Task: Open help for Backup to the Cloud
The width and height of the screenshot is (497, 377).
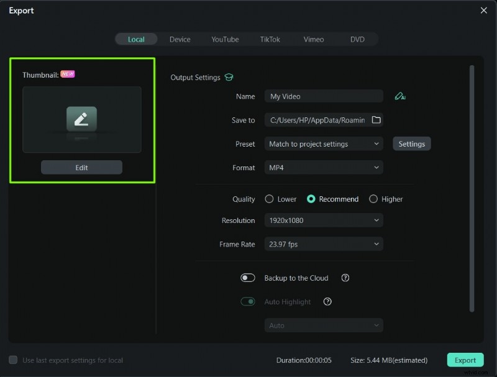Action: point(345,278)
